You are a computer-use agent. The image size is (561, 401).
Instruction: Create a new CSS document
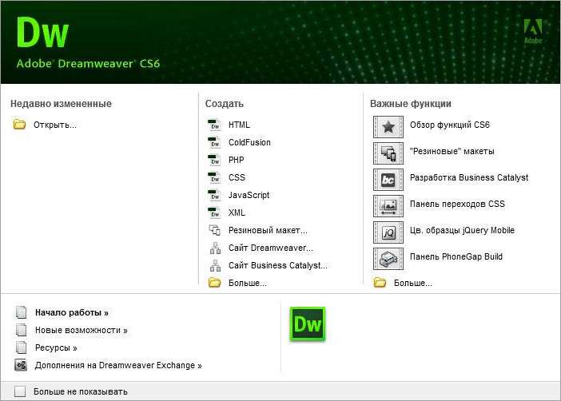[x=237, y=177]
